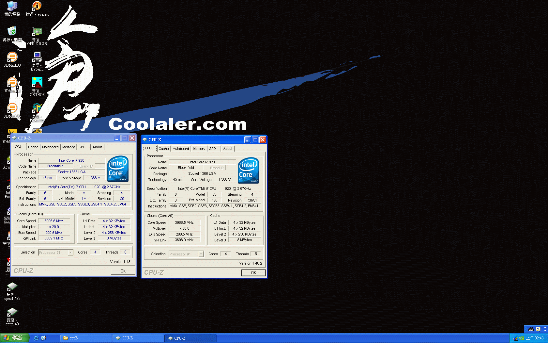Screen dimensions: 548x343
Task: Click the language bar keyboard icon
Action: 531,329
